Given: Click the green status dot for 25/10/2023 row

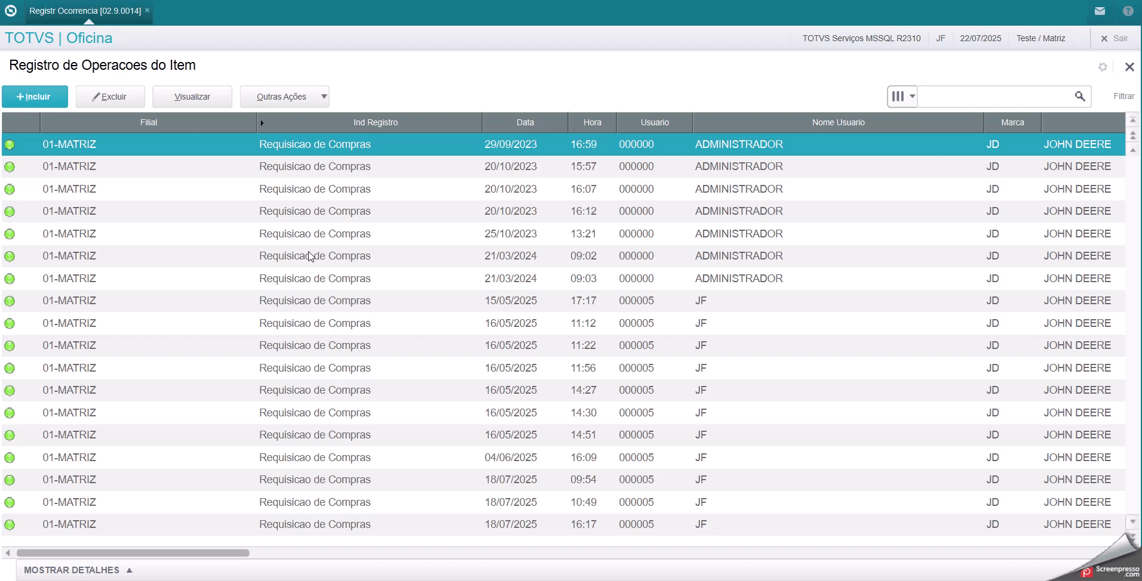Looking at the screenshot, I should click(x=10, y=234).
